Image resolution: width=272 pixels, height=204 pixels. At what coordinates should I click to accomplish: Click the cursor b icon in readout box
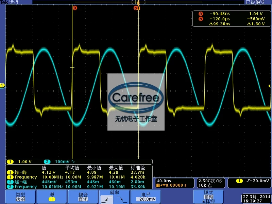click(x=201, y=19)
